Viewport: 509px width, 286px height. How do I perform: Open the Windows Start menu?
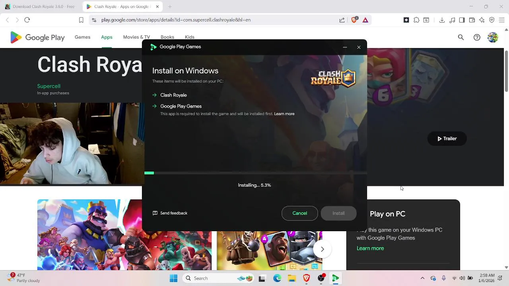click(173, 278)
